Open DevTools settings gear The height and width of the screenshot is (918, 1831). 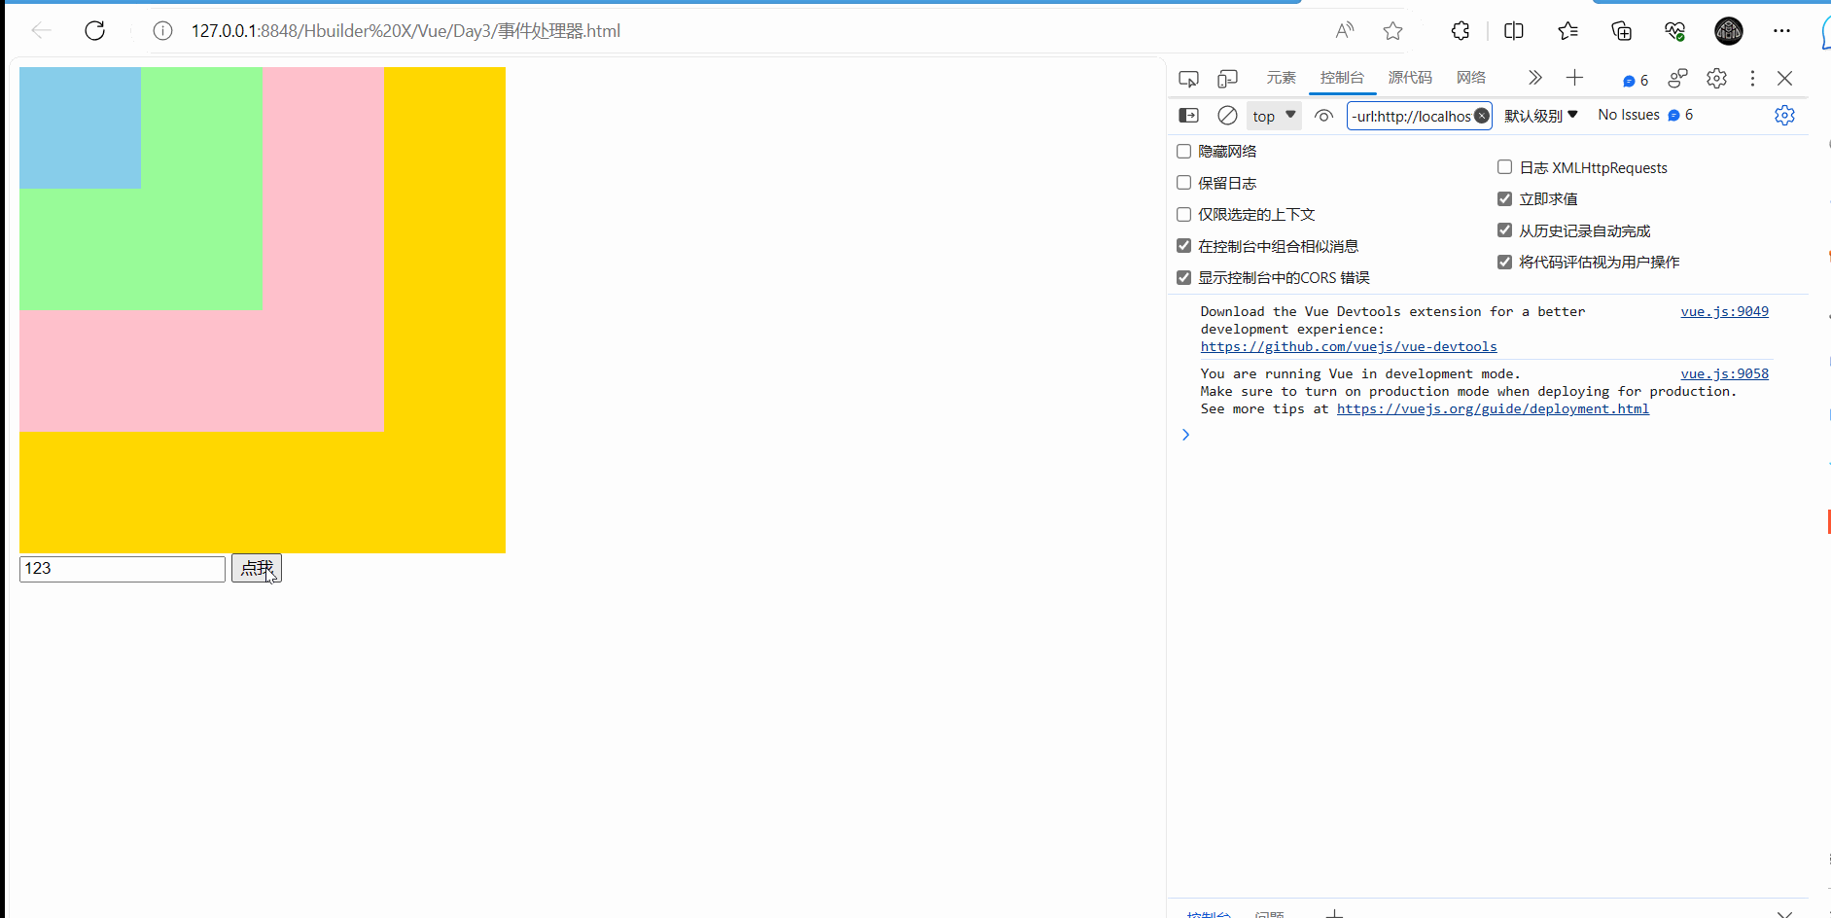coord(1716,78)
